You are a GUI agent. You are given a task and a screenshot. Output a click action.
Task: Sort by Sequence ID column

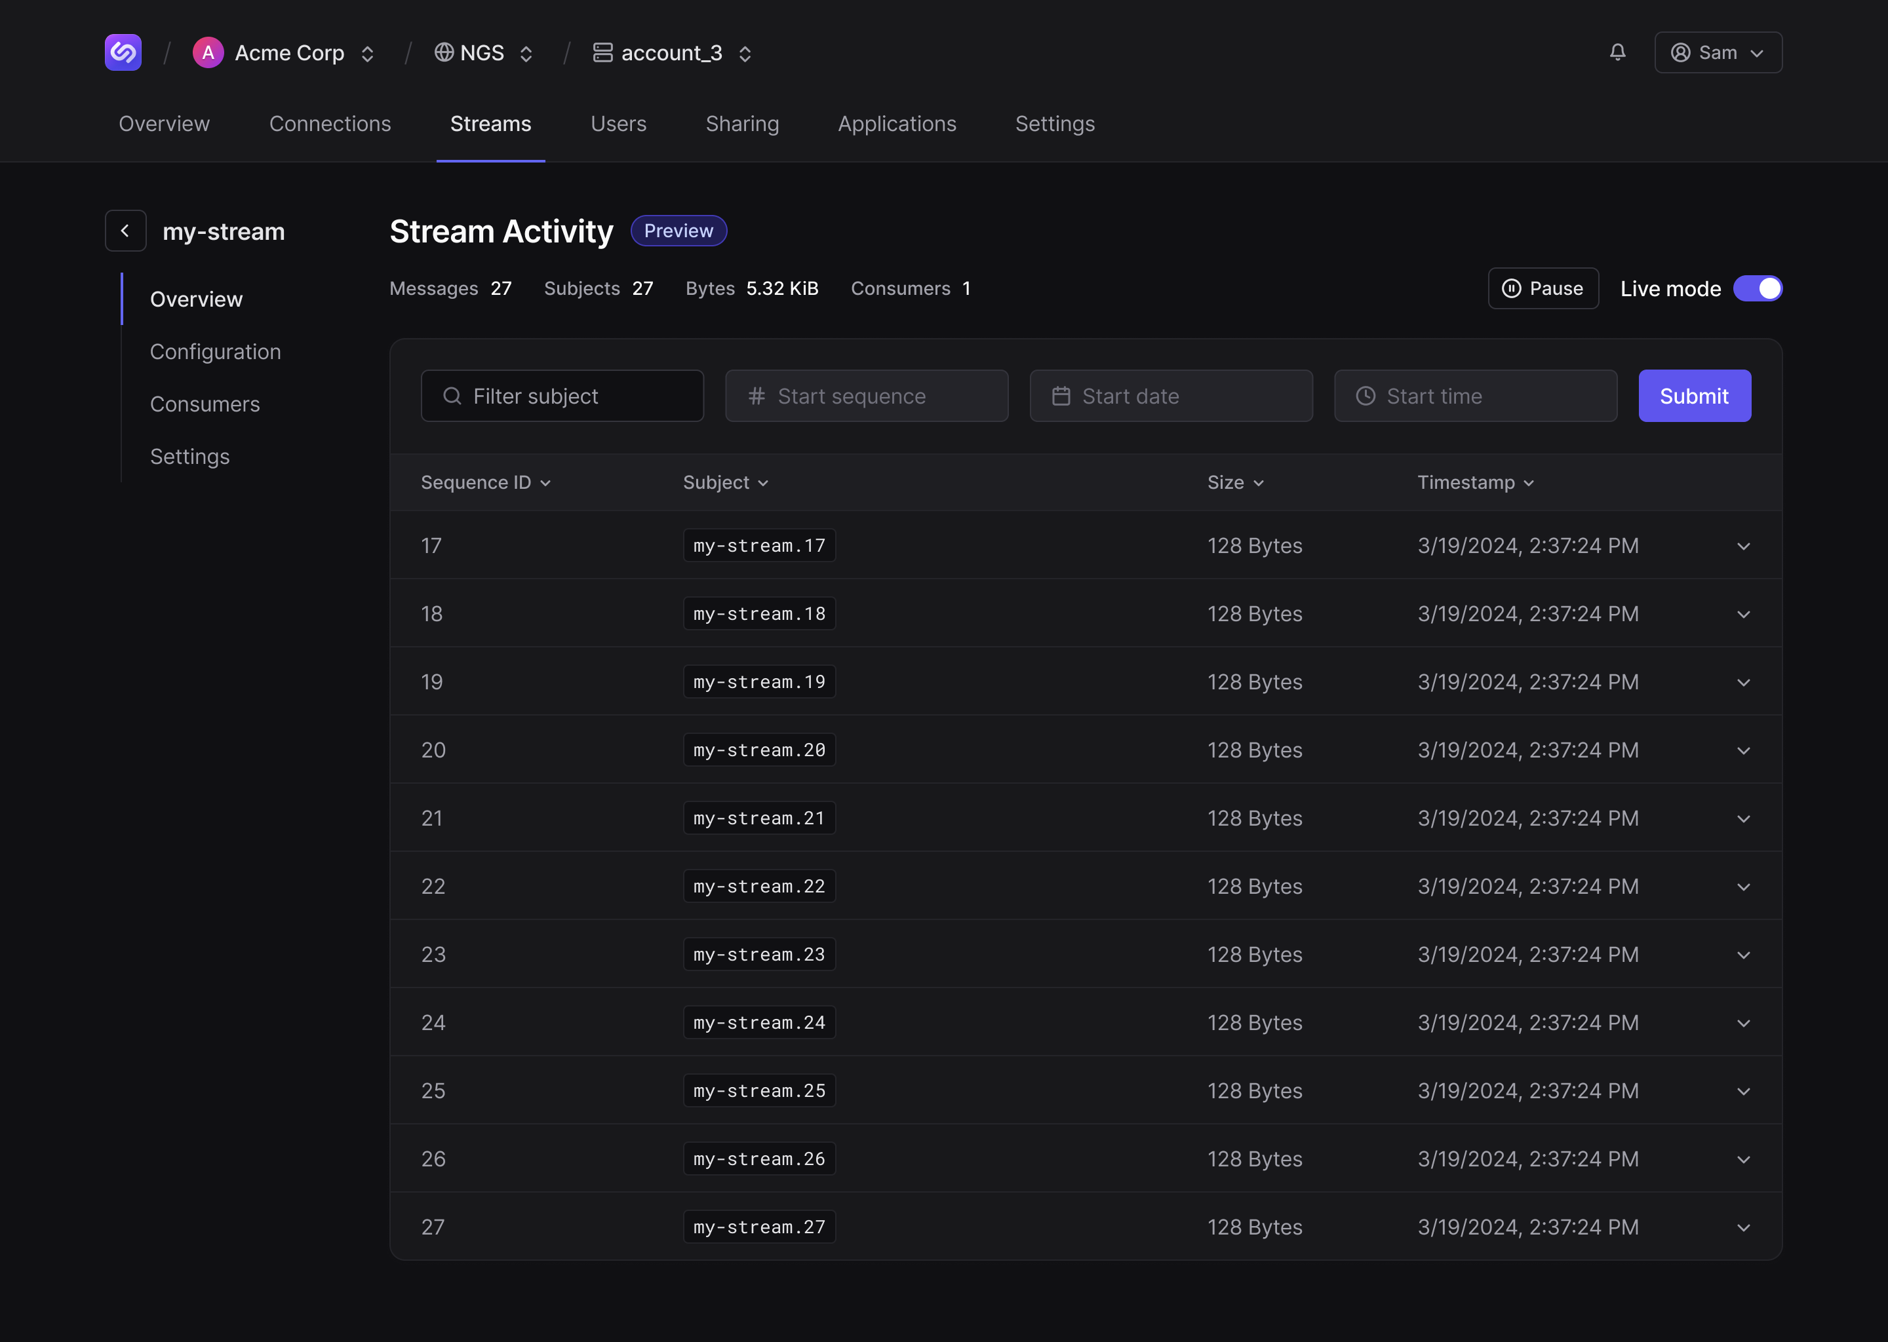click(486, 482)
